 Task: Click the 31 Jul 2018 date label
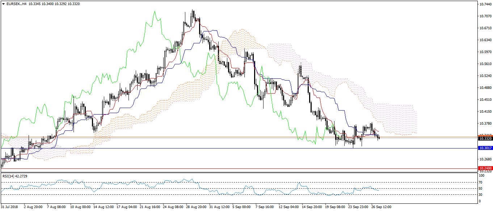[x=9, y=207]
